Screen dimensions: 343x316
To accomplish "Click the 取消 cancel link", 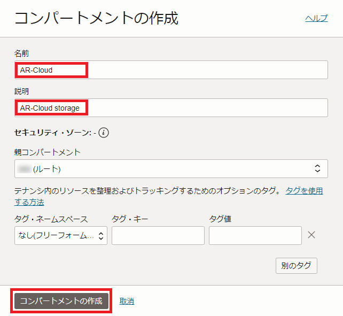I will 127,301.
